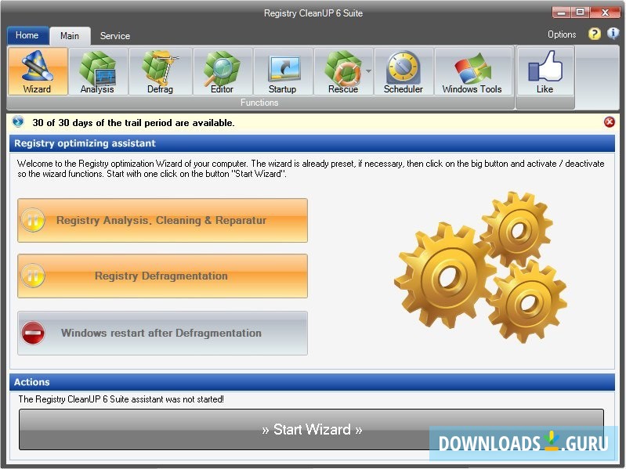Image resolution: width=626 pixels, height=469 pixels.
Task: Open the registry Analysis tool
Action: (x=98, y=71)
